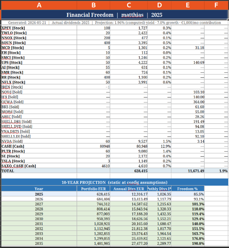Select the PLTR [Stock] cell

[39, 151]
